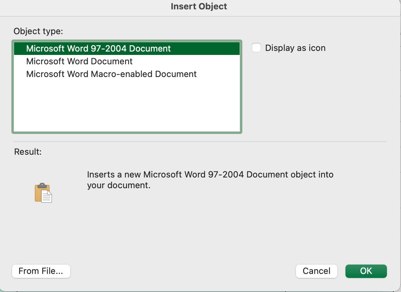Cancel the Insert Object dialog

coord(316,271)
